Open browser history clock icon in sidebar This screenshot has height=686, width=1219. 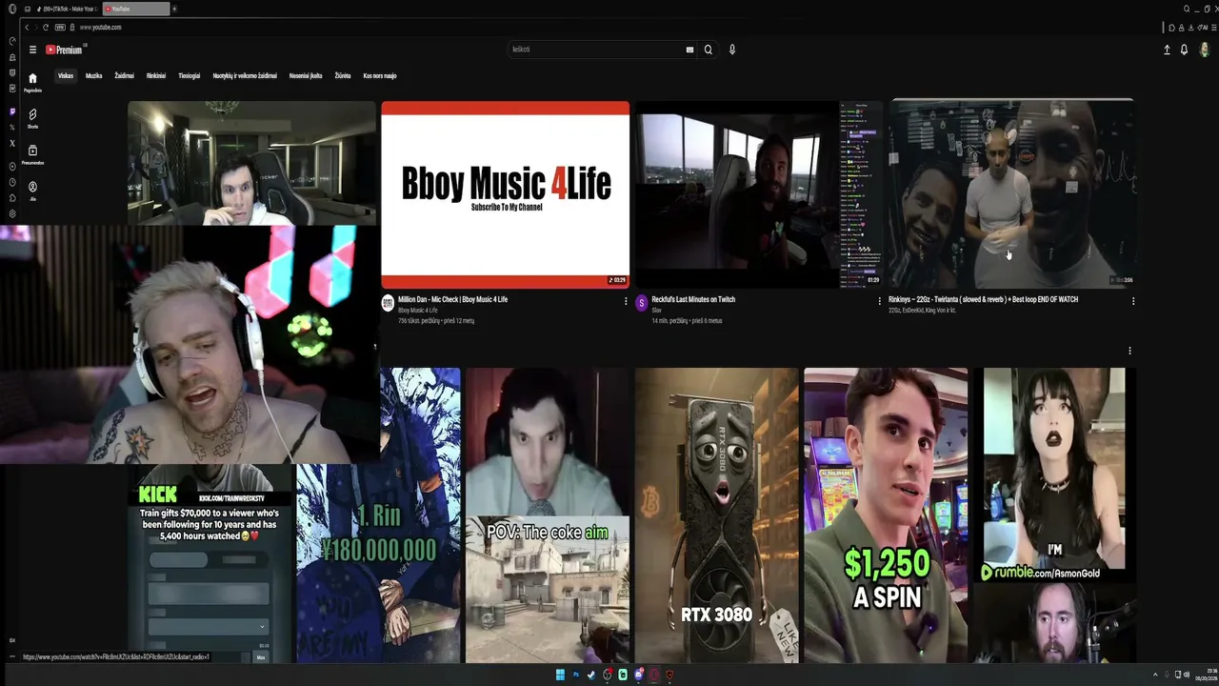tap(12, 181)
